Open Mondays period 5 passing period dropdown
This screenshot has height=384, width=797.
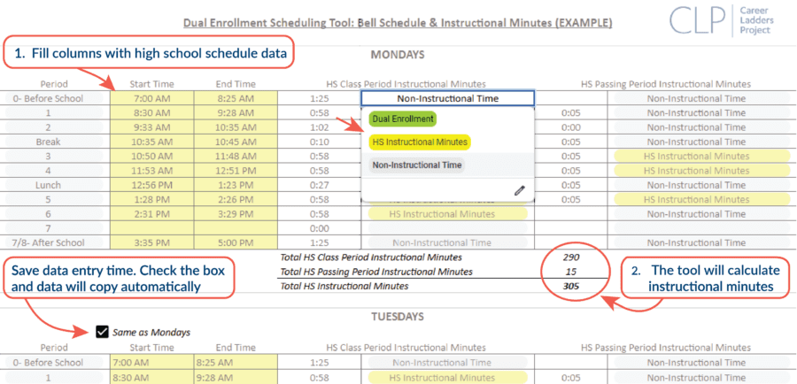(702, 200)
